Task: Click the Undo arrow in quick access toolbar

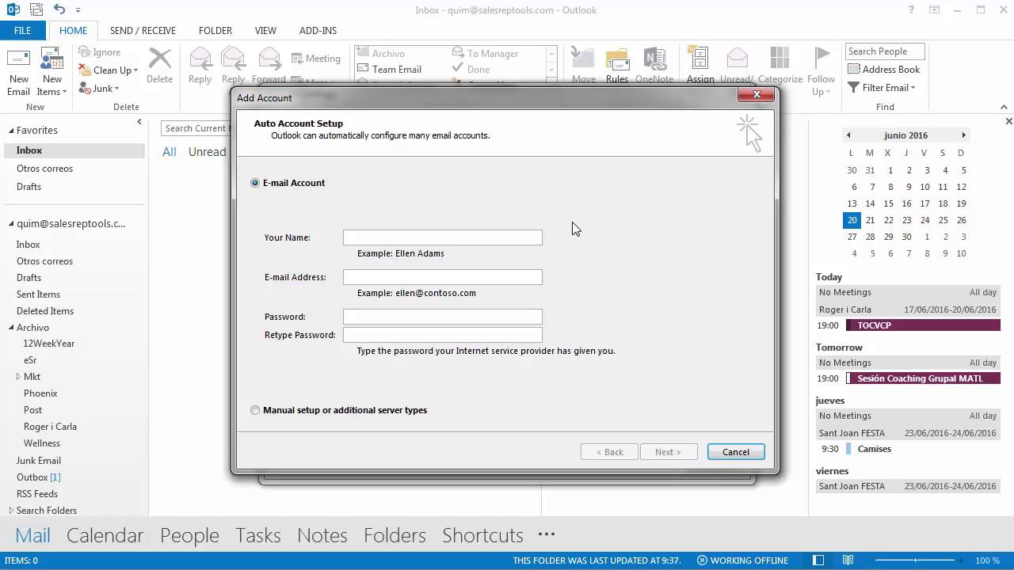Action: pos(60,9)
